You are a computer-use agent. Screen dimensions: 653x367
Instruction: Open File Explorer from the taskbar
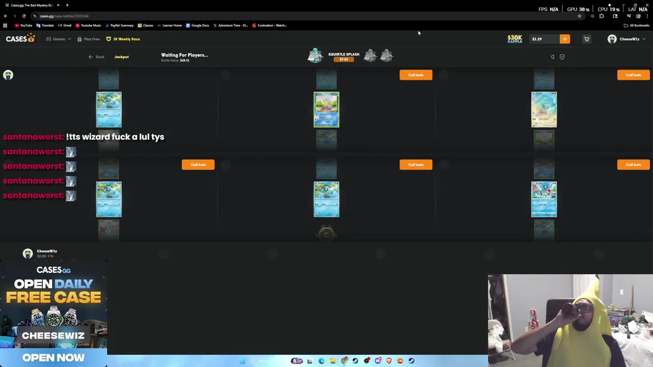coord(333,361)
